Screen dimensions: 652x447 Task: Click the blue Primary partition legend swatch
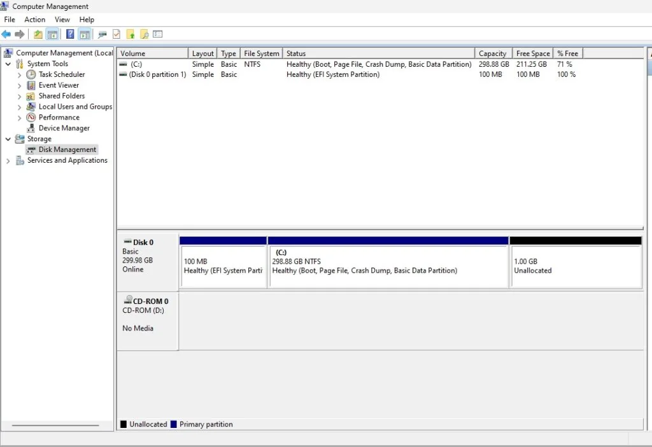coord(174,424)
